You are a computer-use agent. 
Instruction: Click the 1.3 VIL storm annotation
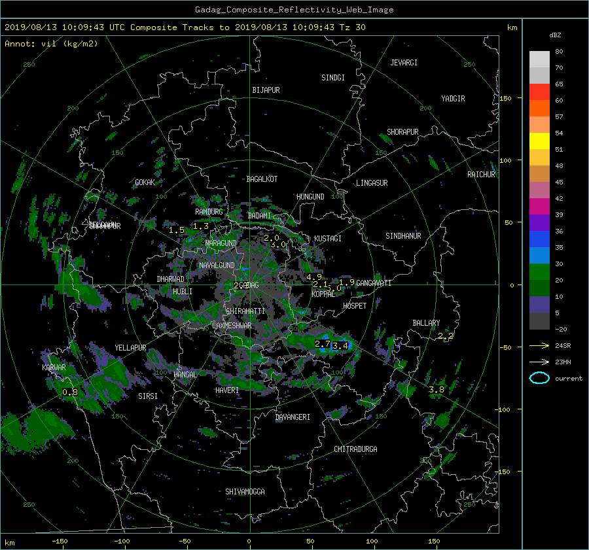click(x=201, y=226)
